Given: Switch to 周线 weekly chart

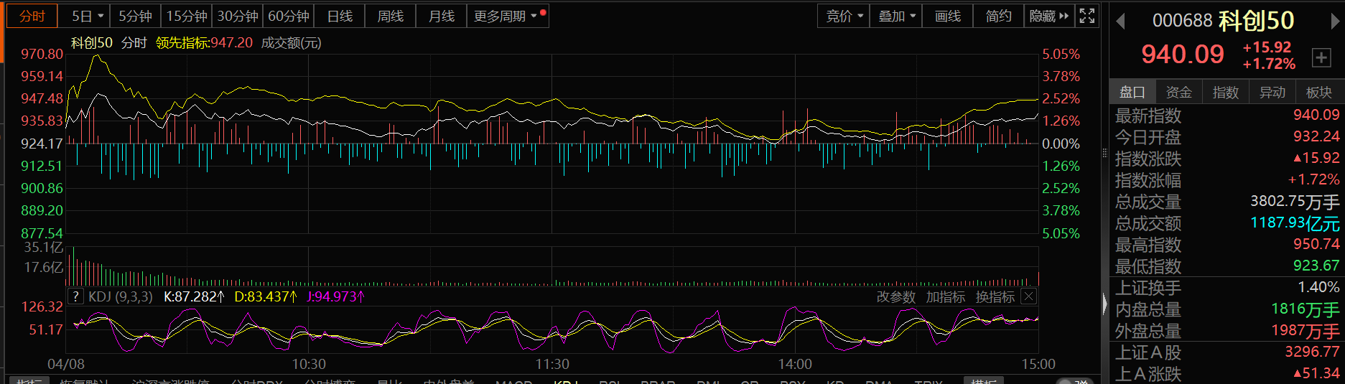Looking at the screenshot, I should (391, 16).
